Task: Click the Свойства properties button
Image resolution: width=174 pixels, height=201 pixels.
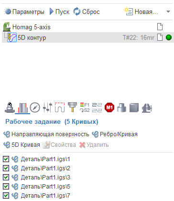Action: point(59,145)
